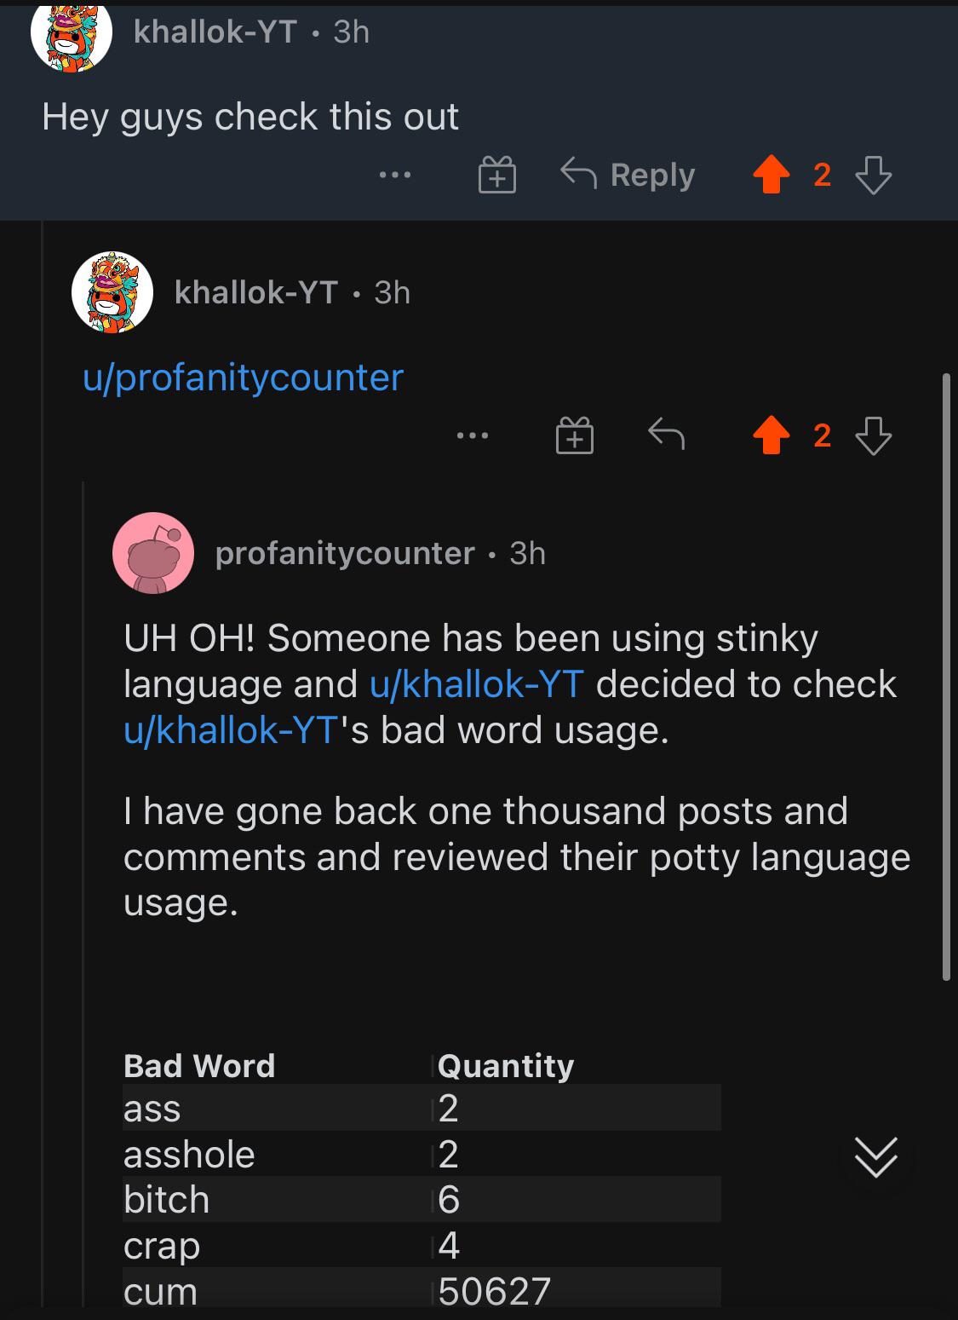Click the vertical scrollbar on right
958x1320 pixels.
pos(945,677)
